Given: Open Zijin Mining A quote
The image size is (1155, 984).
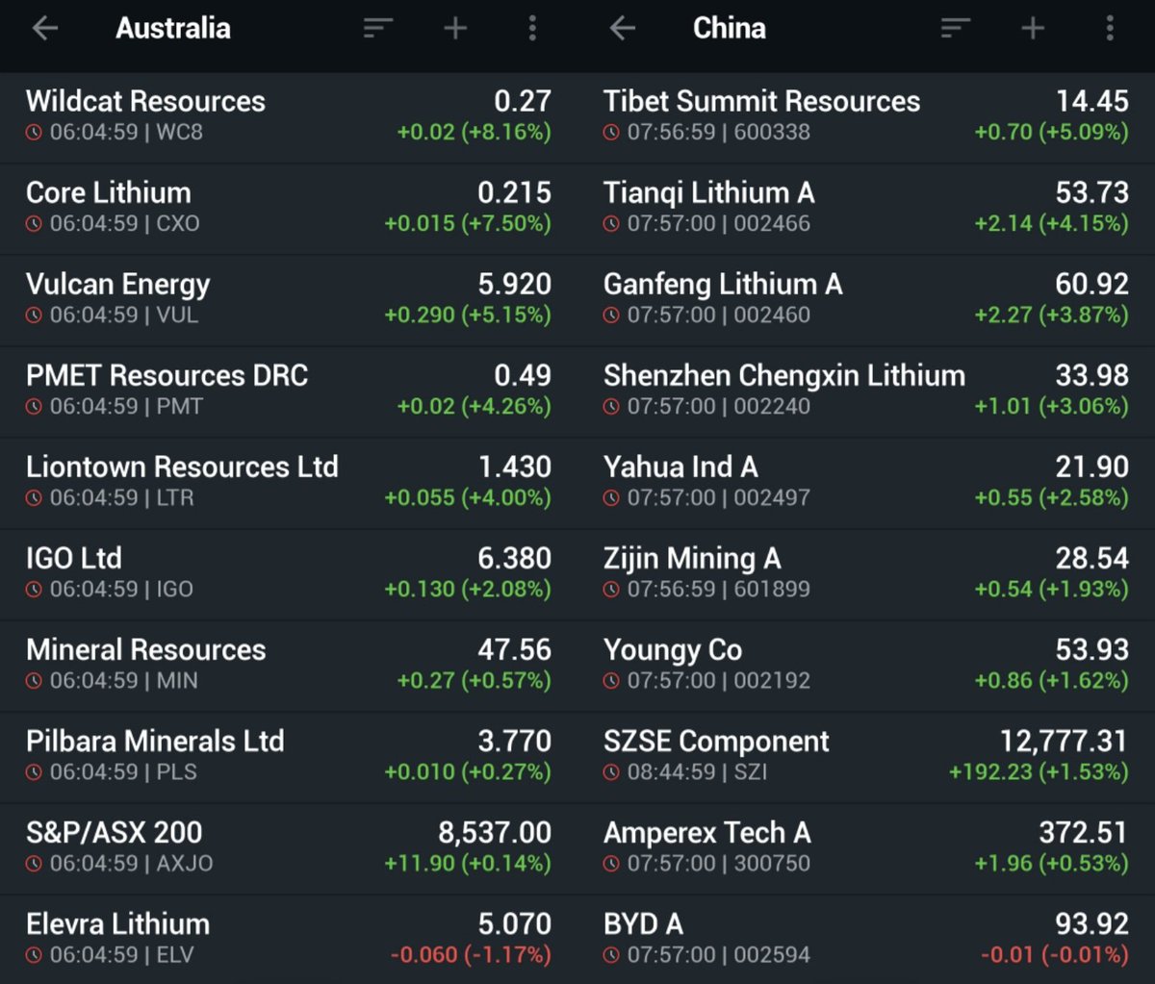Looking at the screenshot, I should tap(866, 574).
